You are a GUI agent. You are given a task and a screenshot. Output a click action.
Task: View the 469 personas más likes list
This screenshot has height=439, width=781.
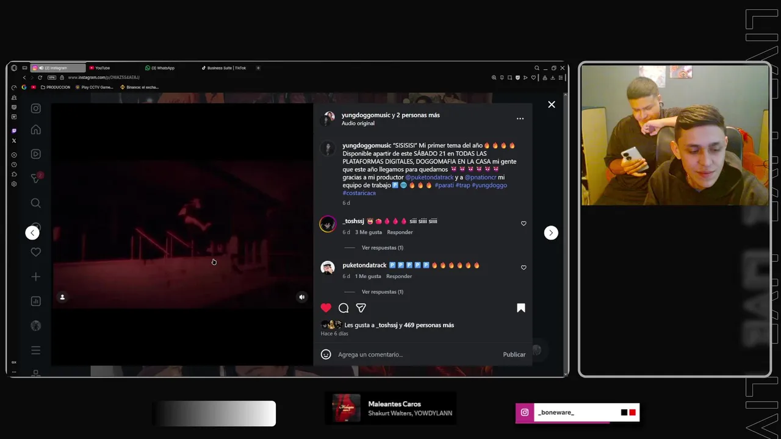(x=429, y=325)
